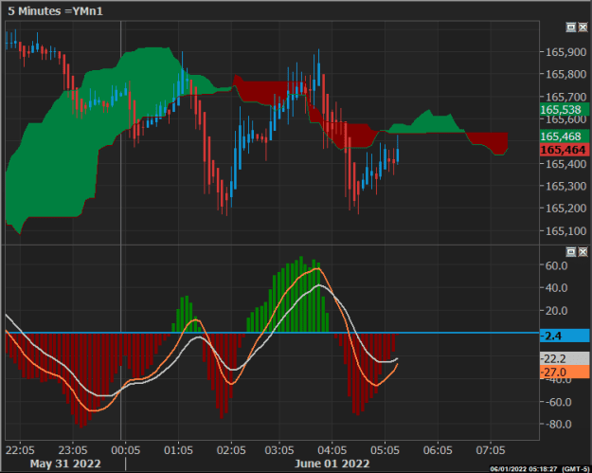
Task: Click the 22:05 time axis label
Action: [20, 450]
